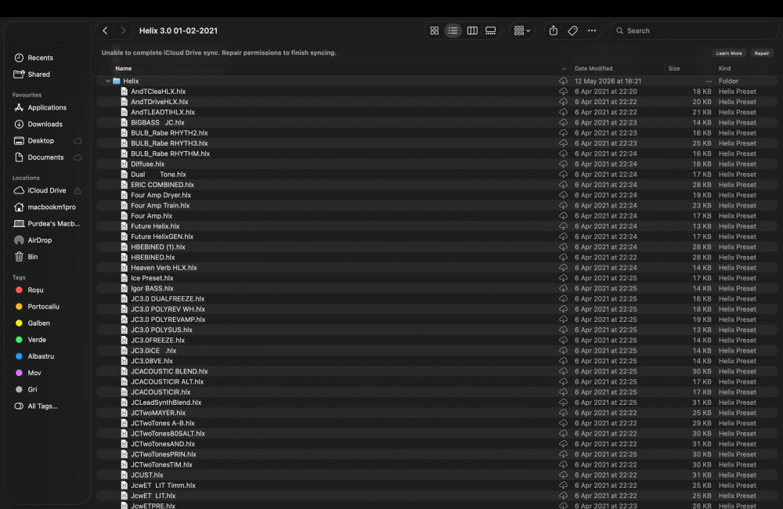783x509 pixels.
Task: Filter by the Roșu red tag
Action: coord(35,290)
